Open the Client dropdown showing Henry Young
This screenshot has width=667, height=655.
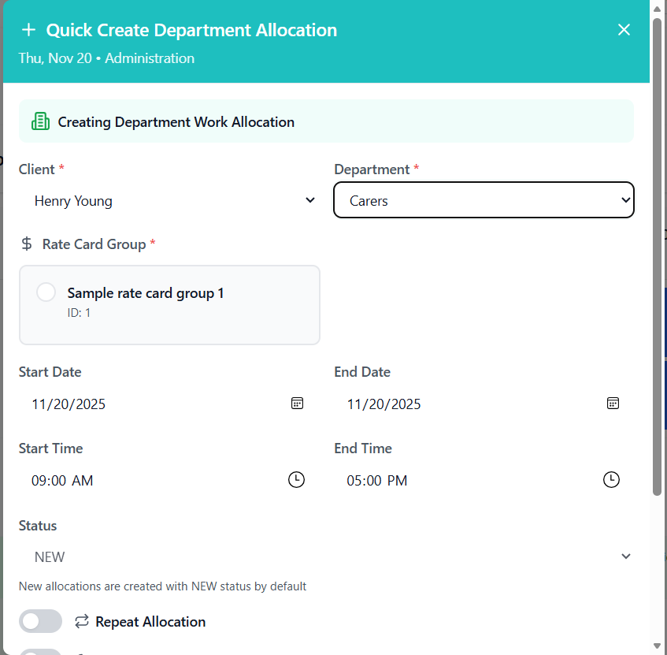coord(168,201)
